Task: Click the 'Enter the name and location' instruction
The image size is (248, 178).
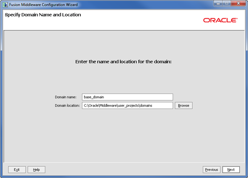Action: click(123, 62)
